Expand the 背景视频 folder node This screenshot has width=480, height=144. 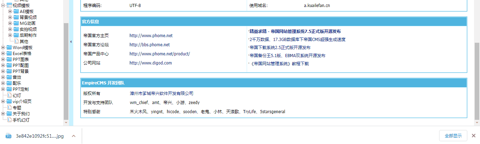(10, 17)
